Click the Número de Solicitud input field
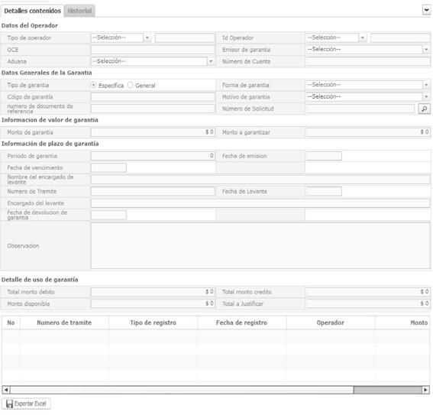 pos(360,109)
